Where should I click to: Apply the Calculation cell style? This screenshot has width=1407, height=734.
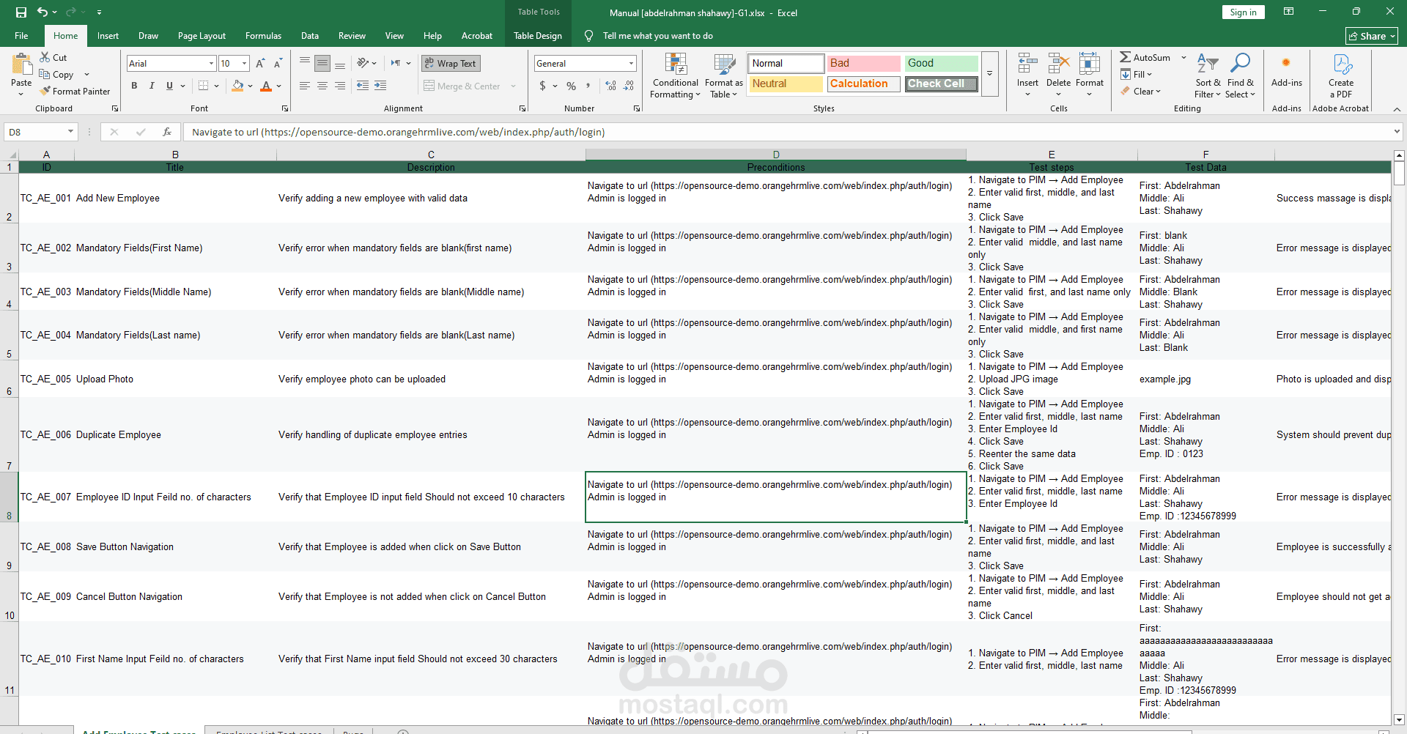coord(863,84)
